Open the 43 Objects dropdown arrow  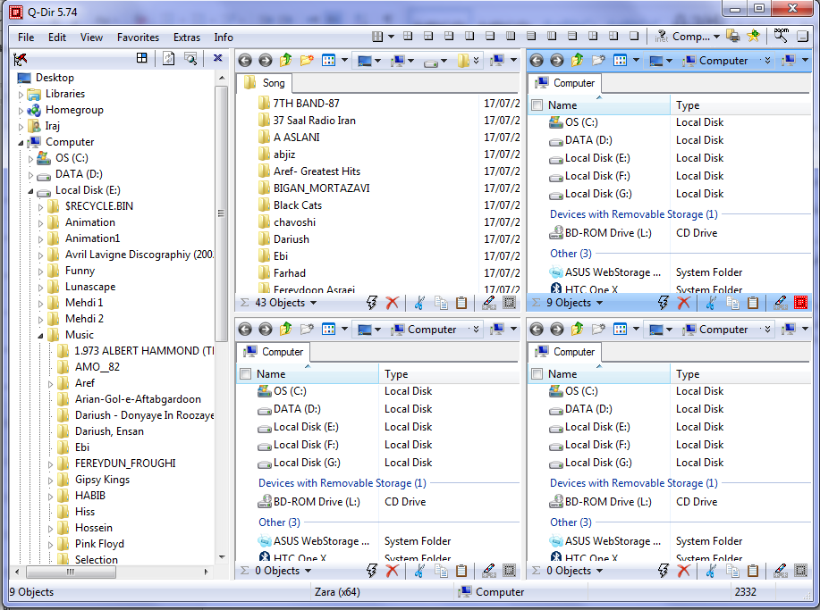click(x=313, y=303)
